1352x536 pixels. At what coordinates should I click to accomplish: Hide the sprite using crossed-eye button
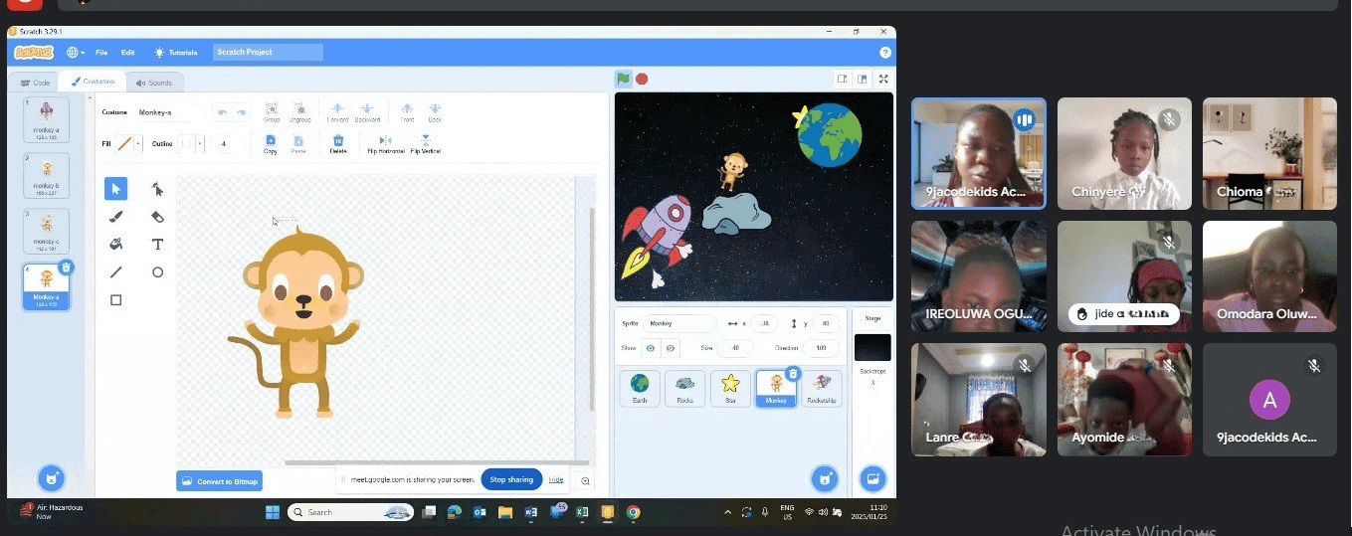pos(671,348)
